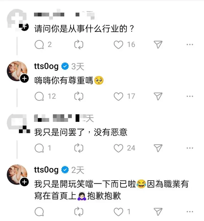Image resolution: width=204 pixels, height=221 pixels.
Task: Reply to tts0og's 2天 comment
Action: point(39,212)
